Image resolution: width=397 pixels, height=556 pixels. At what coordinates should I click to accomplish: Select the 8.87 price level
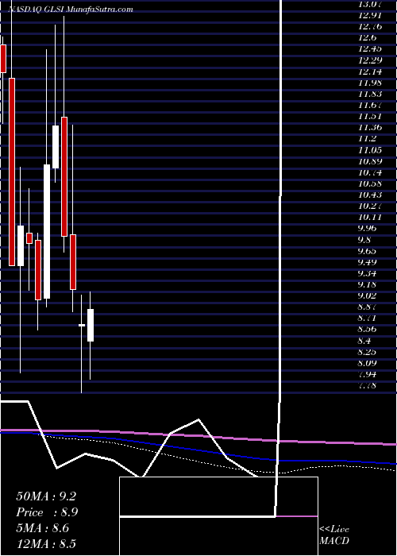click(x=368, y=307)
